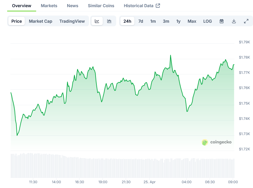Select the 1y time range
This screenshot has height=188, width=253.
pyautogui.click(x=178, y=21)
